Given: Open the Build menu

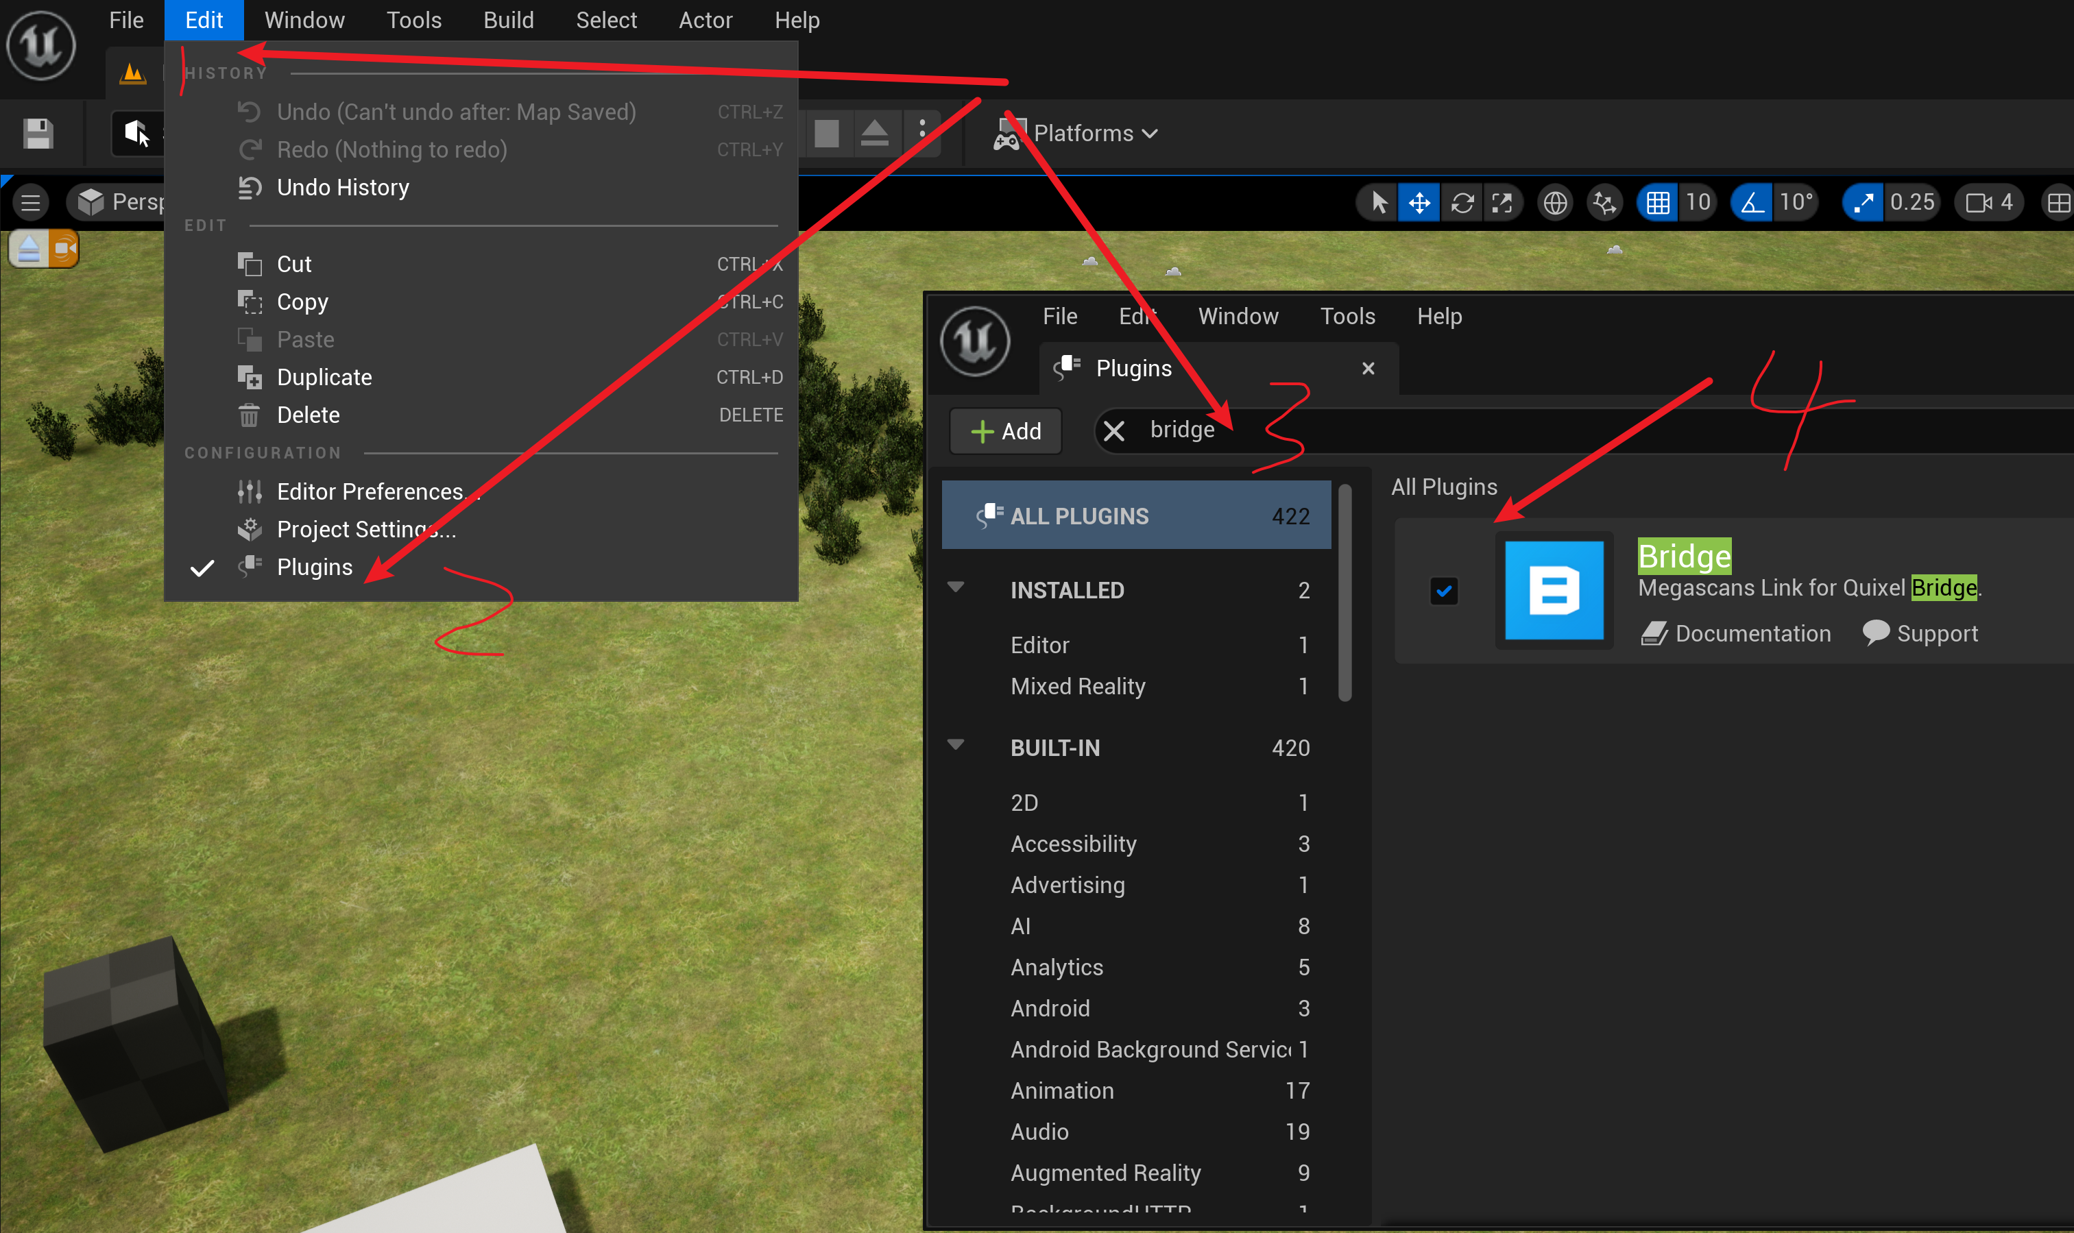Looking at the screenshot, I should tap(507, 20).
